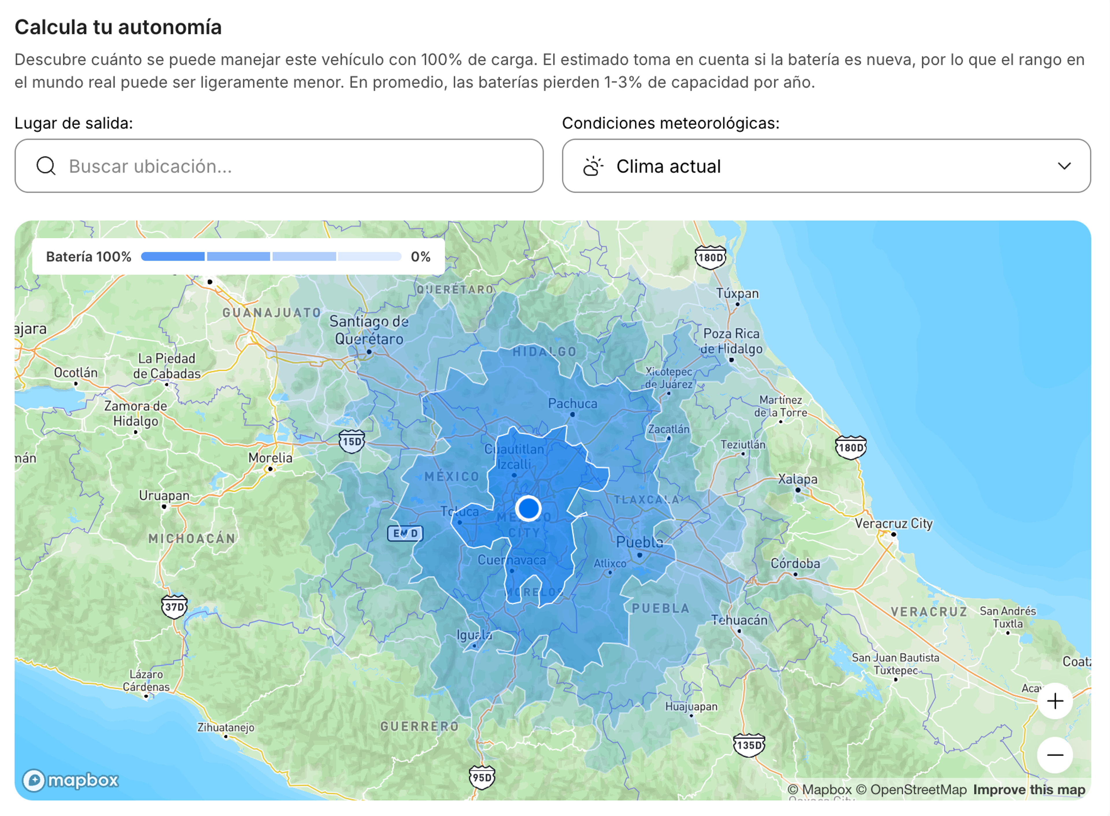Click the 95D highway shield
Image resolution: width=1110 pixels, height=816 pixels.
click(482, 778)
